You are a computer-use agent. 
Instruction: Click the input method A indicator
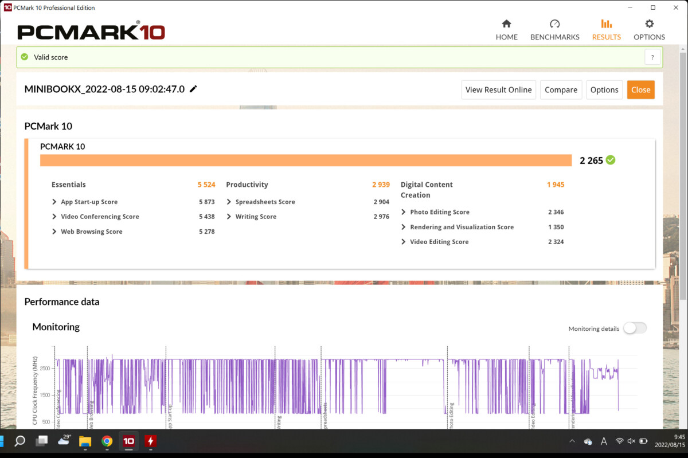pos(604,441)
